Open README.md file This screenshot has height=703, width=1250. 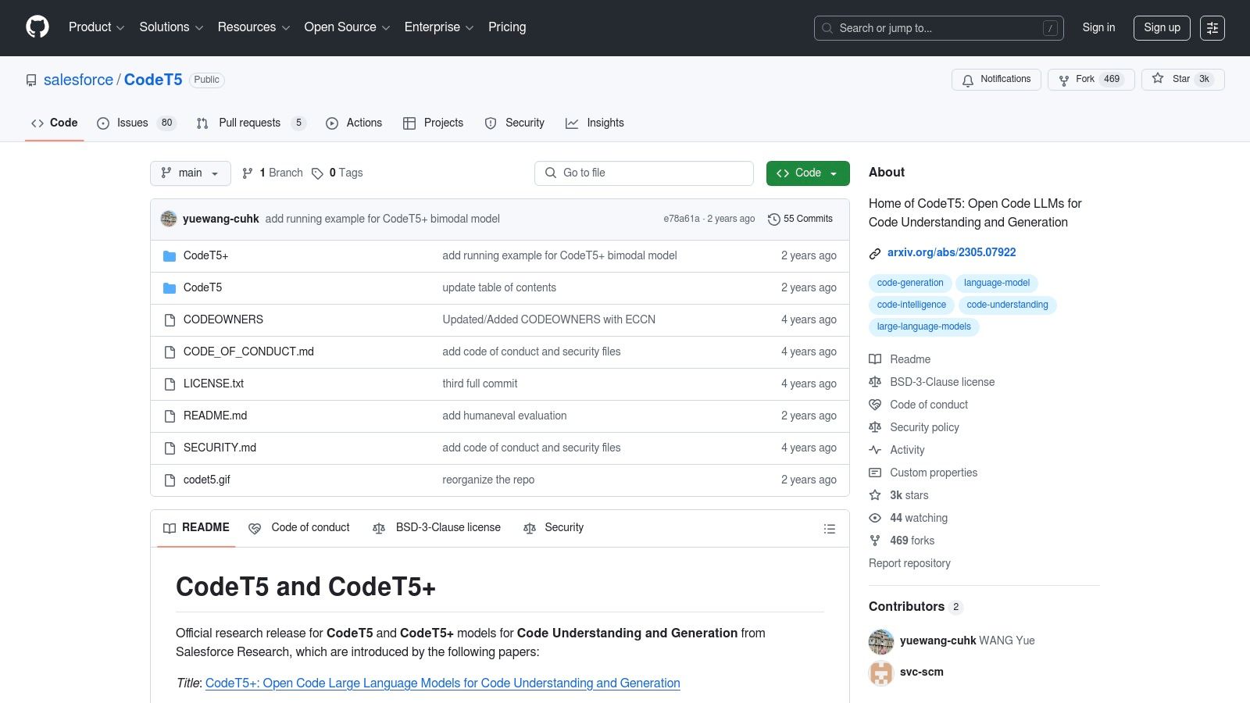click(x=215, y=416)
